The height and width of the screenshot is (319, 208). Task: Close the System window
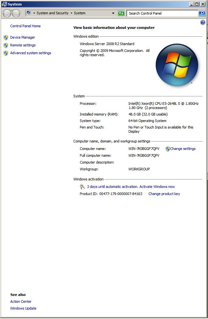tap(203, 4)
